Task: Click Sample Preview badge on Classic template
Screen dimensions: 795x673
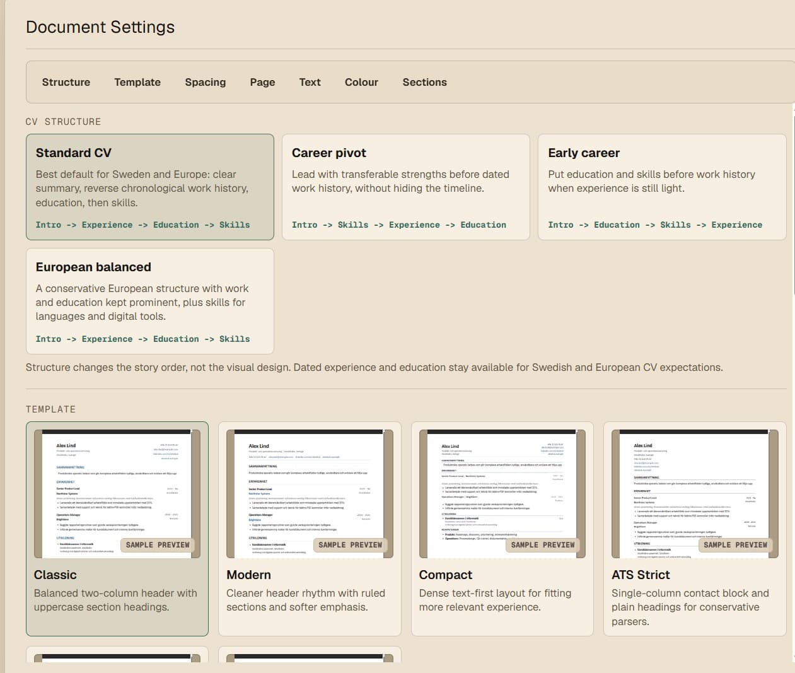Action: click(x=158, y=545)
